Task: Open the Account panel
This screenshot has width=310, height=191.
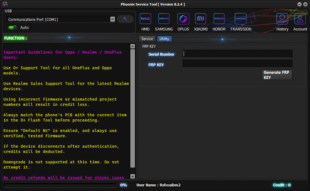Action: coord(300,19)
